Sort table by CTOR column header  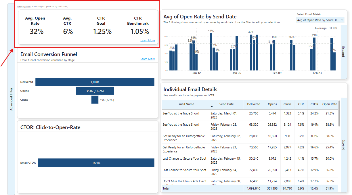pos(314,104)
